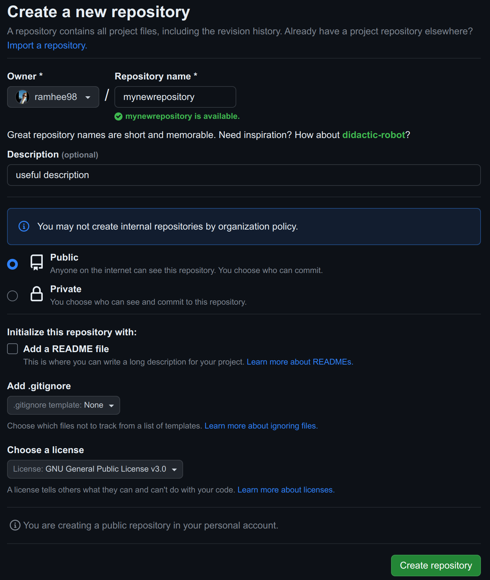
Task: Click the Public repository book icon
Action: click(36, 262)
